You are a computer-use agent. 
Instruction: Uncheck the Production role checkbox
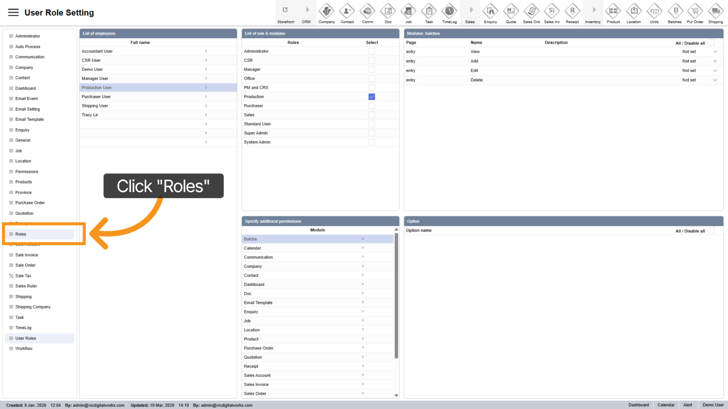pyautogui.click(x=372, y=97)
